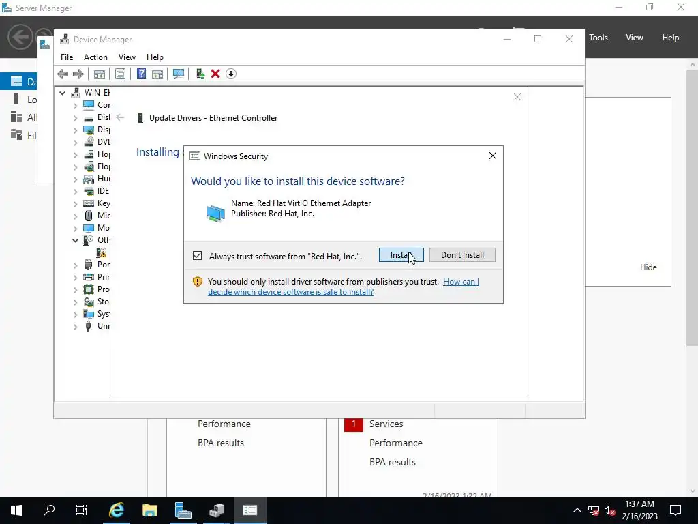This screenshot has width=698, height=524.
Task: Expand Universal Serial Bus category node
Action: click(x=75, y=327)
